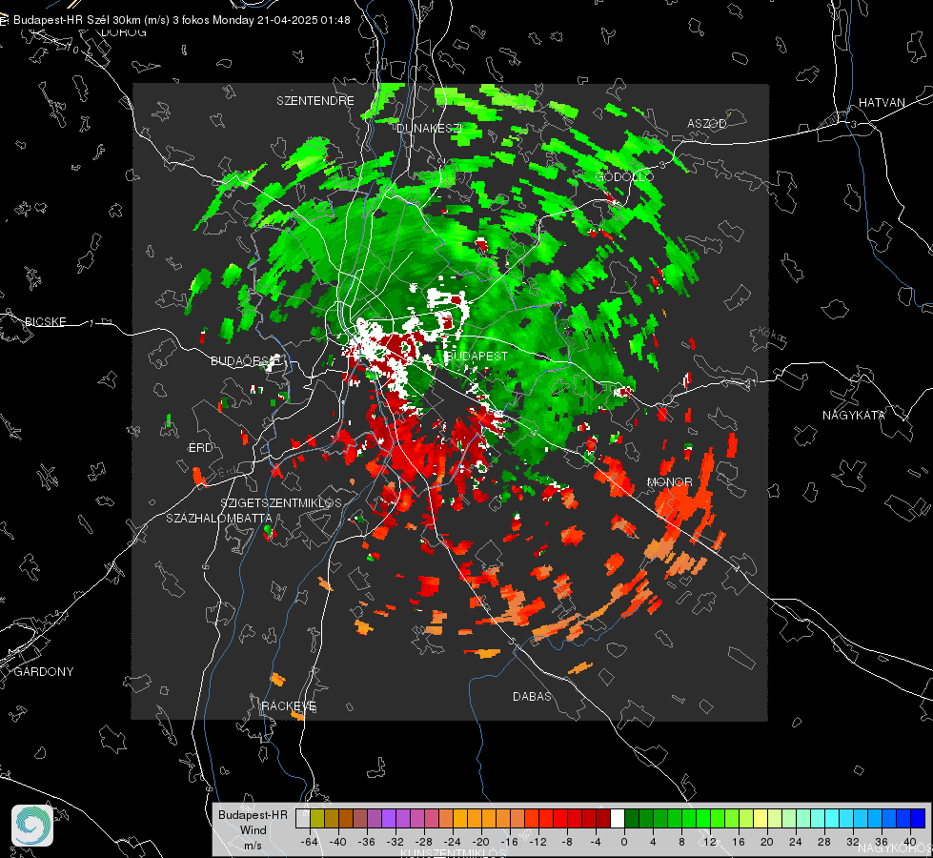
Task: Click the light grey swatch at legend start
Action: (303, 819)
